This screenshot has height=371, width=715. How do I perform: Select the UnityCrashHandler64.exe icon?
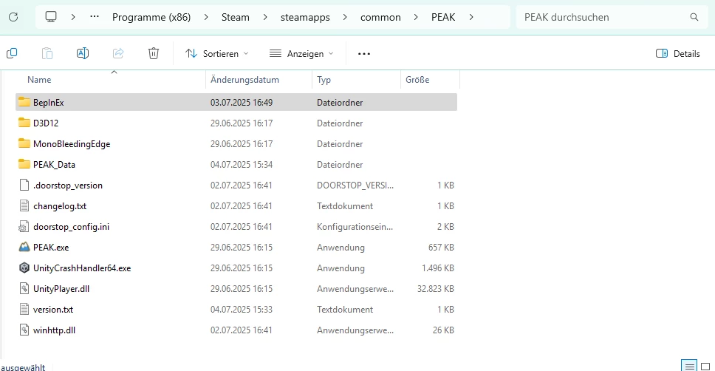[x=24, y=268]
